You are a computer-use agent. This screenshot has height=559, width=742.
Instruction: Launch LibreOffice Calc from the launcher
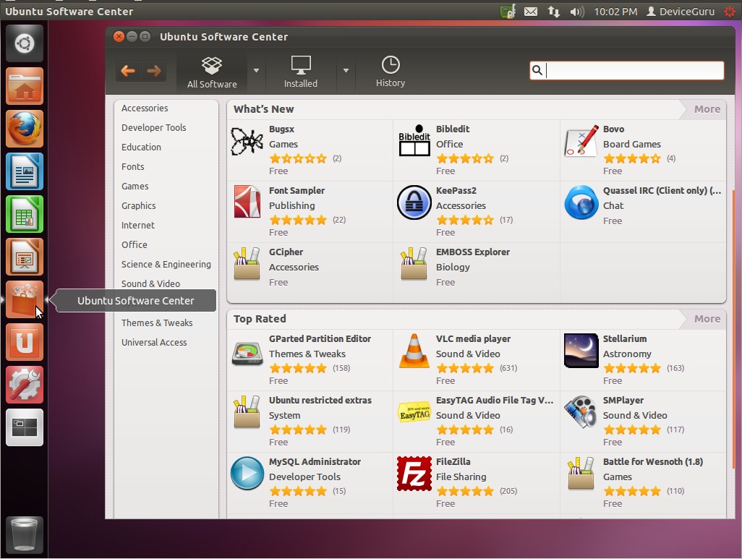[25, 214]
